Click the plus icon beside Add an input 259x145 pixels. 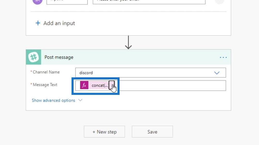tap(38, 23)
